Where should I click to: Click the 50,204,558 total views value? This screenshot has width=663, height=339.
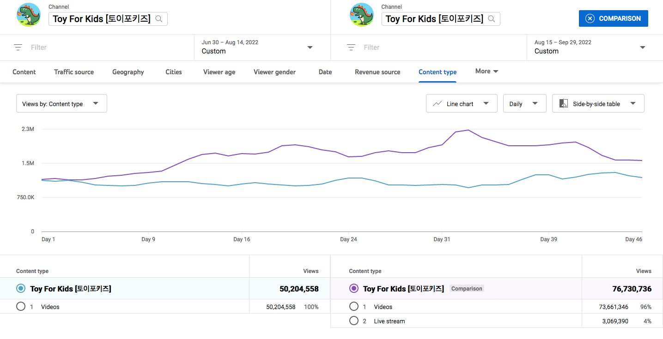point(299,289)
